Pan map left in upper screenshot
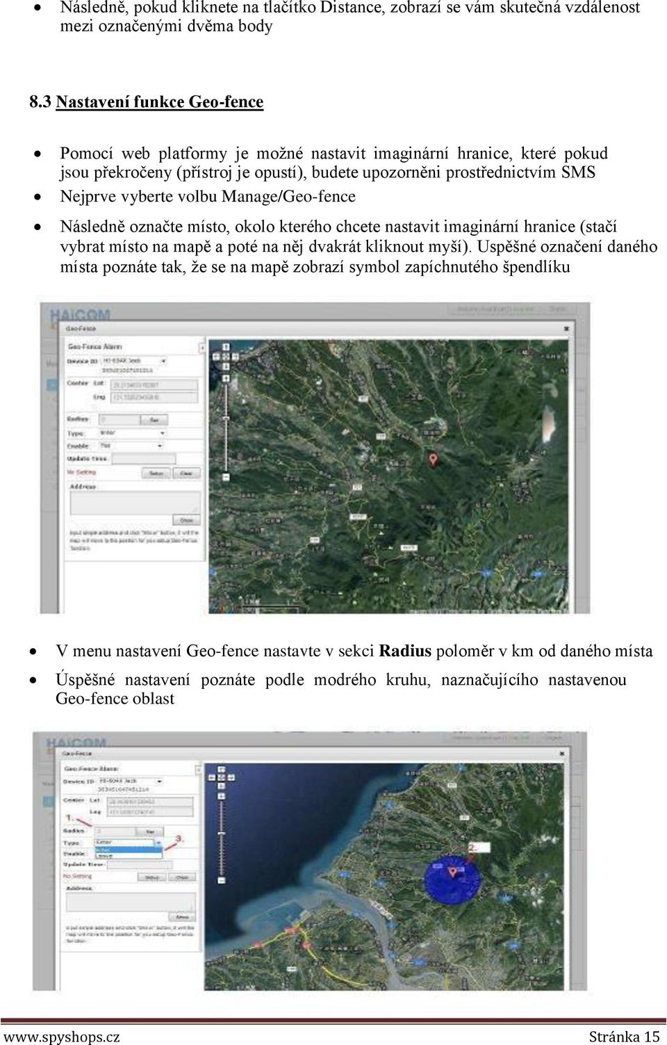667x1045 pixels. click(215, 357)
